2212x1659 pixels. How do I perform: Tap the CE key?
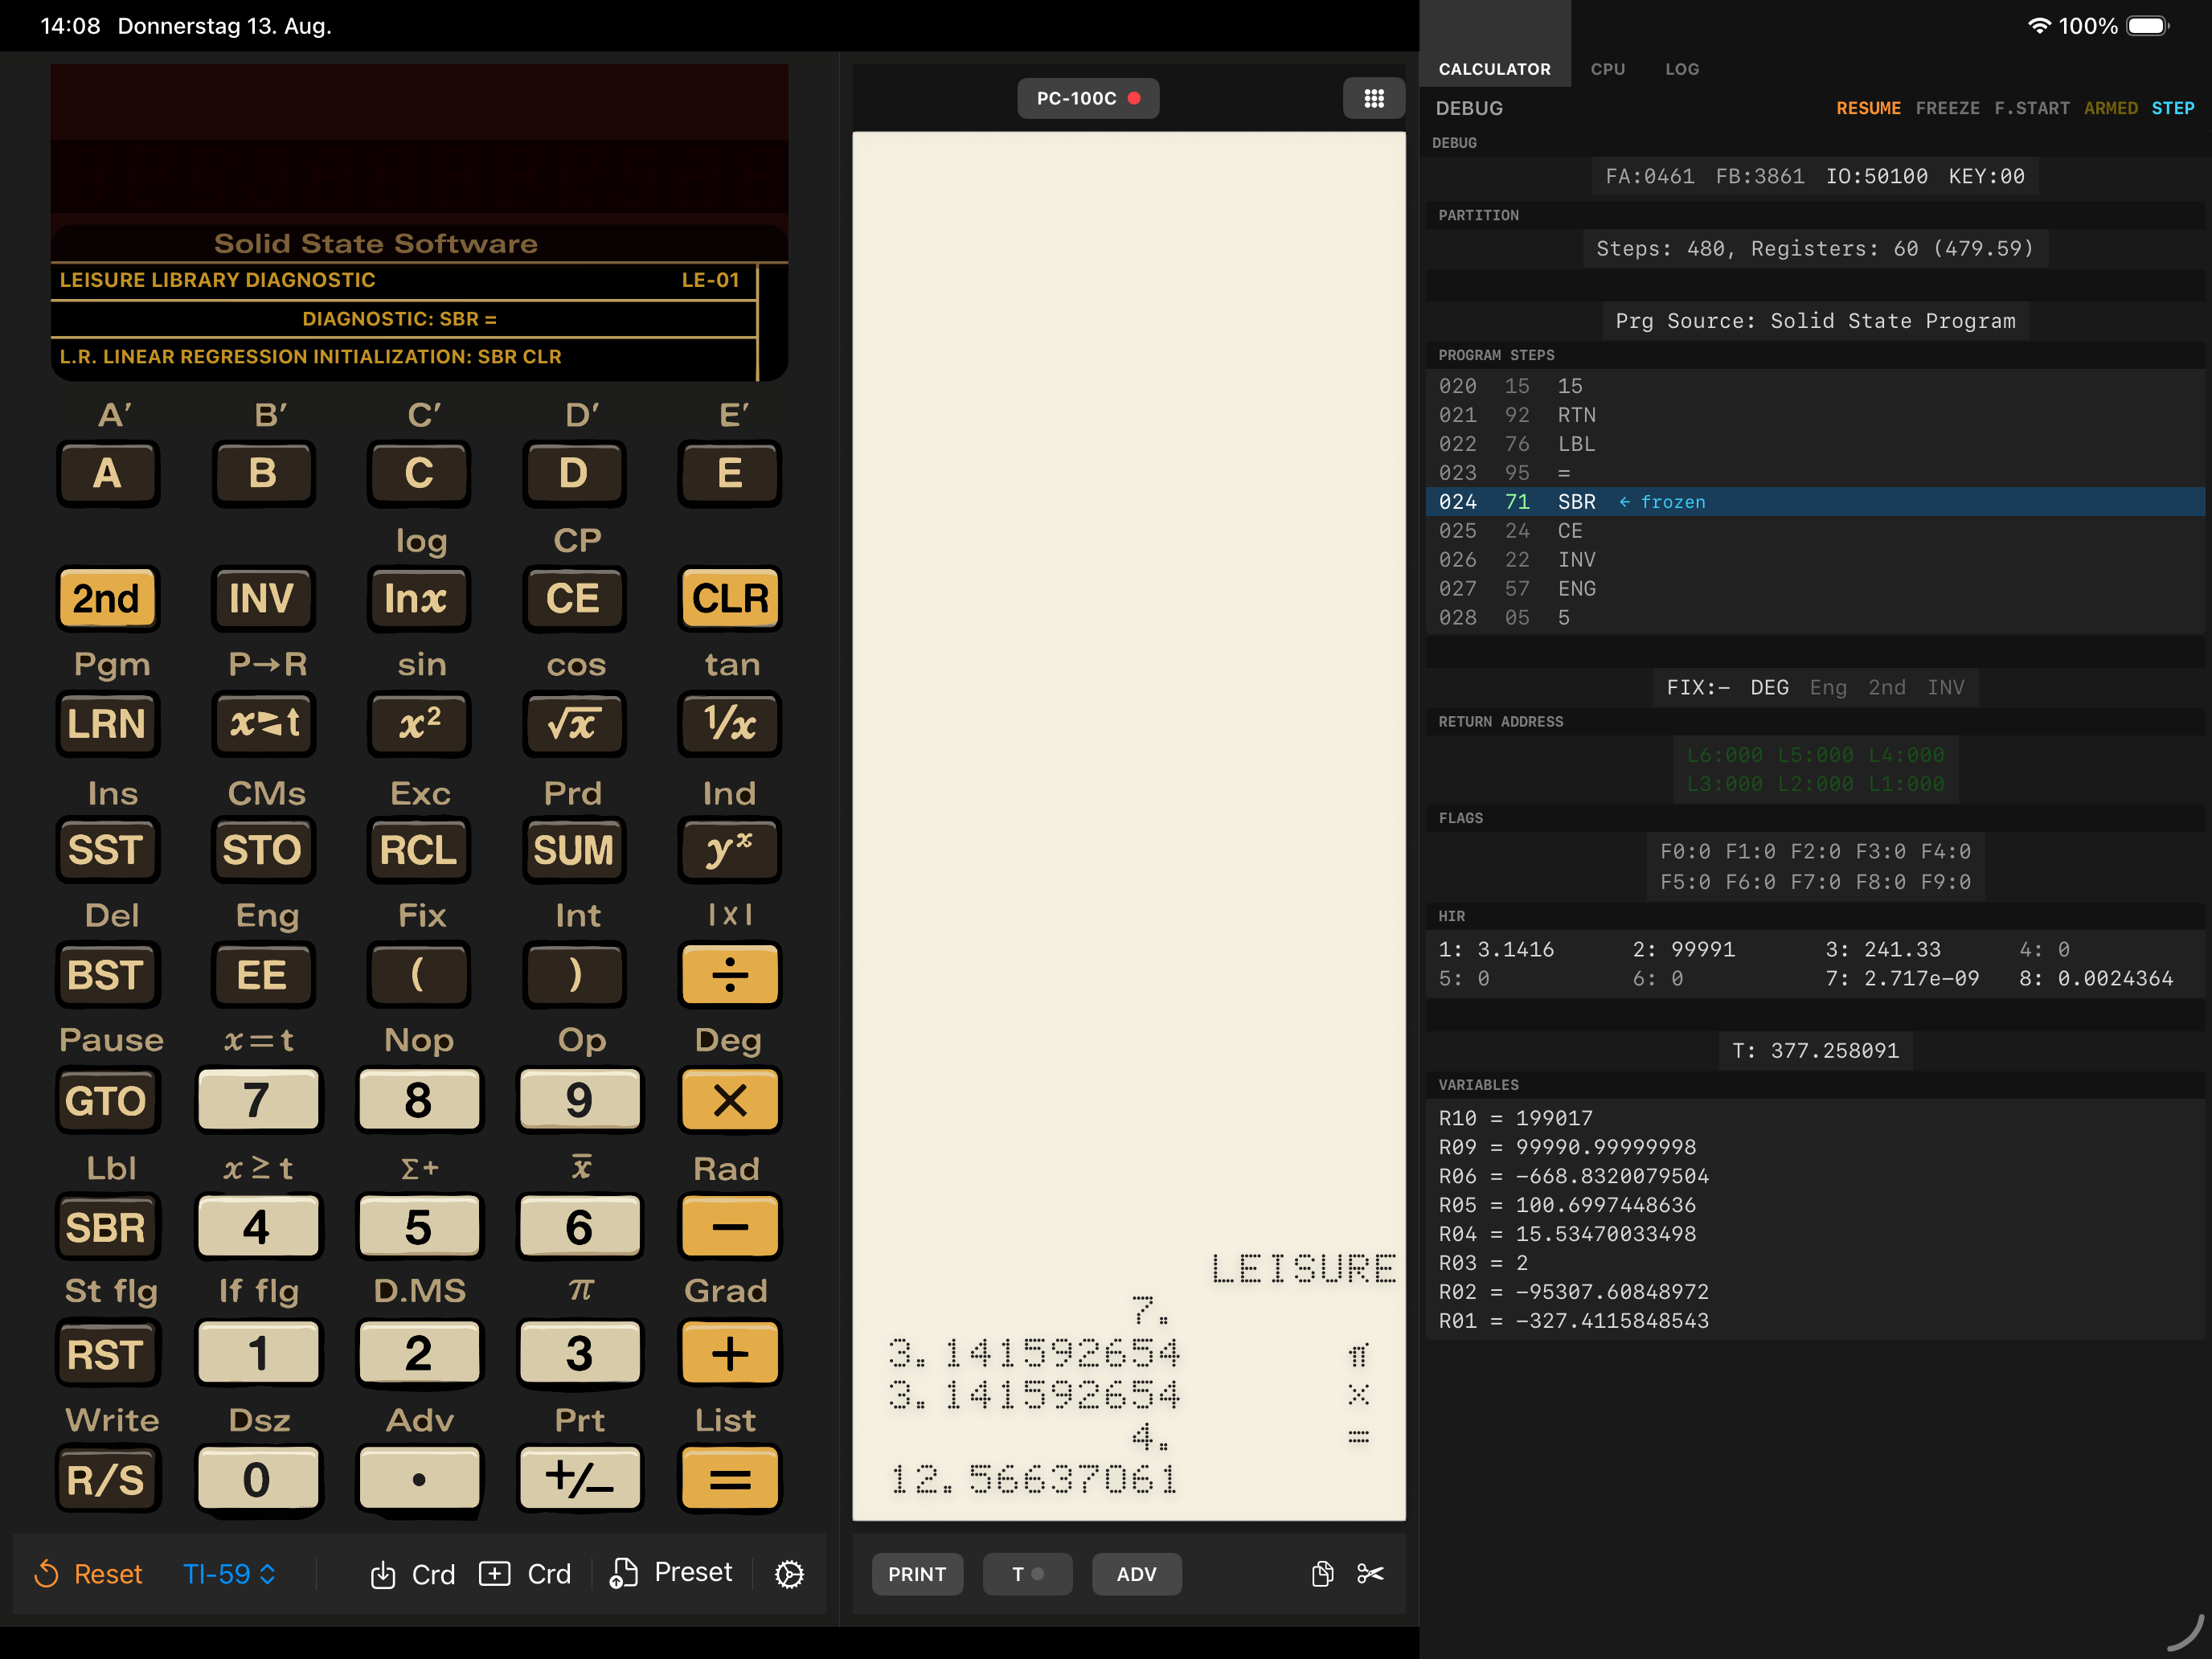pyautogui.click(x=574, y=598)
